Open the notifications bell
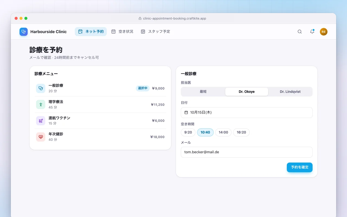Image resolution: width=347 pixels, height=217 pixels. pyautogui.click(x=312, y=32)
